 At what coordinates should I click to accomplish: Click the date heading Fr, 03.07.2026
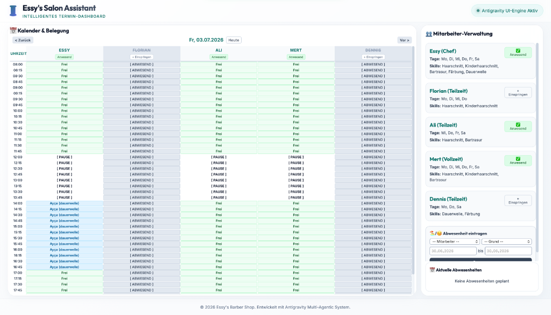point(206,40)
